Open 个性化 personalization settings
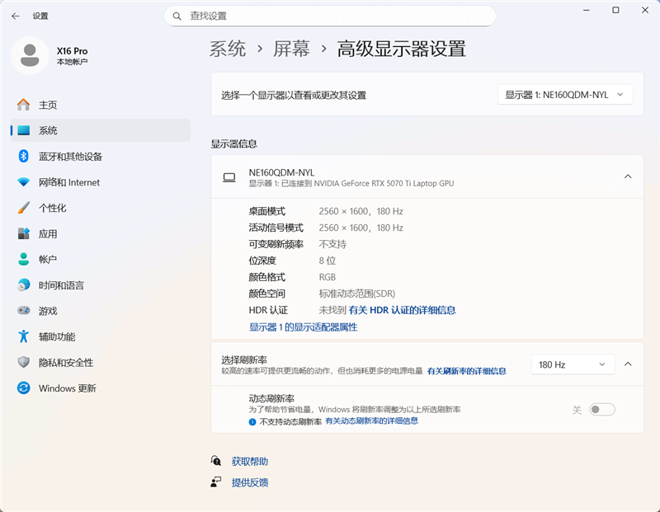The height and width of the screenshot is (512, 660). click(51, 208)
